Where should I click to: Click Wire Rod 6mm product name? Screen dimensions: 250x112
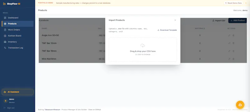(x=49, y=59)
